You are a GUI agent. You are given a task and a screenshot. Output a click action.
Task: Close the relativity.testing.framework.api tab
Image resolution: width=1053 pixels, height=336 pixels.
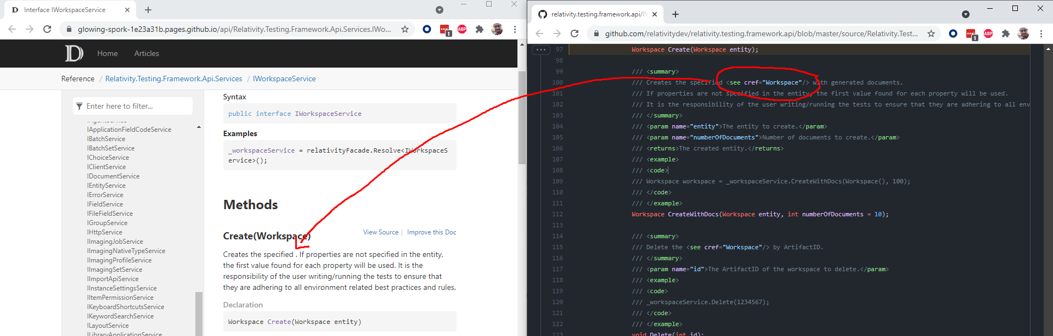655,14
